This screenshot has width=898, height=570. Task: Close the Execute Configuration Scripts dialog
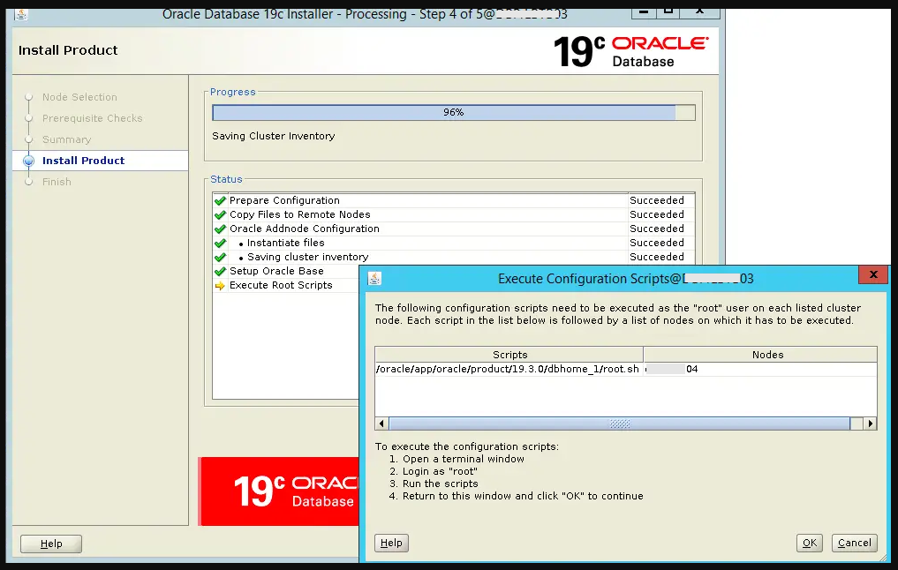[x=873, y=274]
